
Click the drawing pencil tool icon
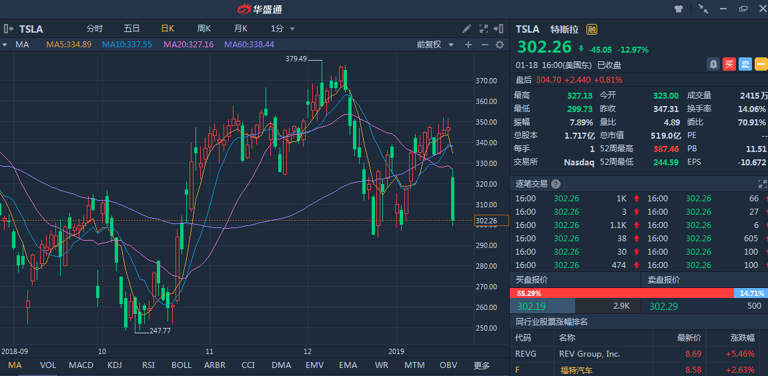click(467, 29)
